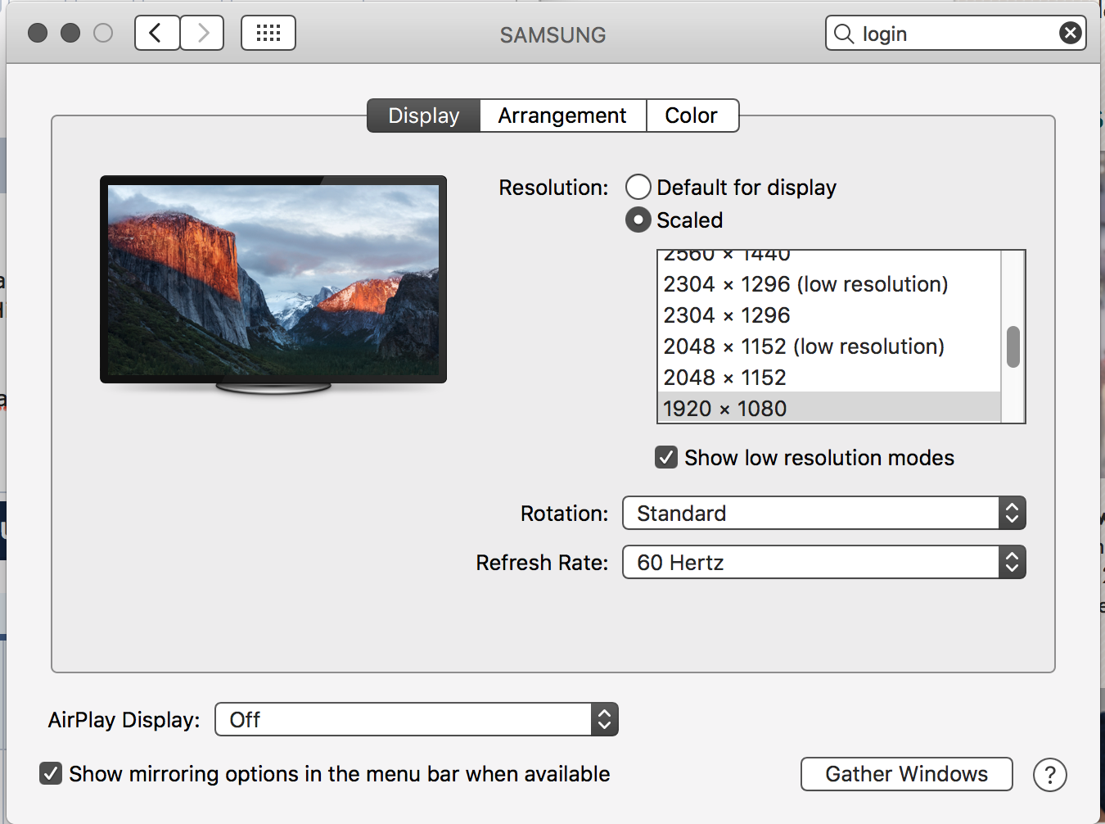Viewport: 1105px width, 824px height.
Task: Click the search magnifier icon
Action: (844, 34)
